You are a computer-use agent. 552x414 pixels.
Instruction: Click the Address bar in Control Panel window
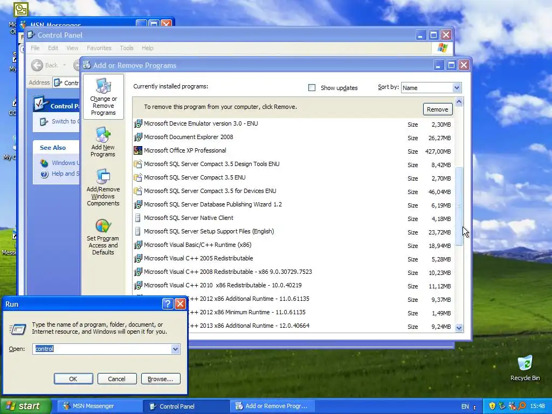(67, 82)
